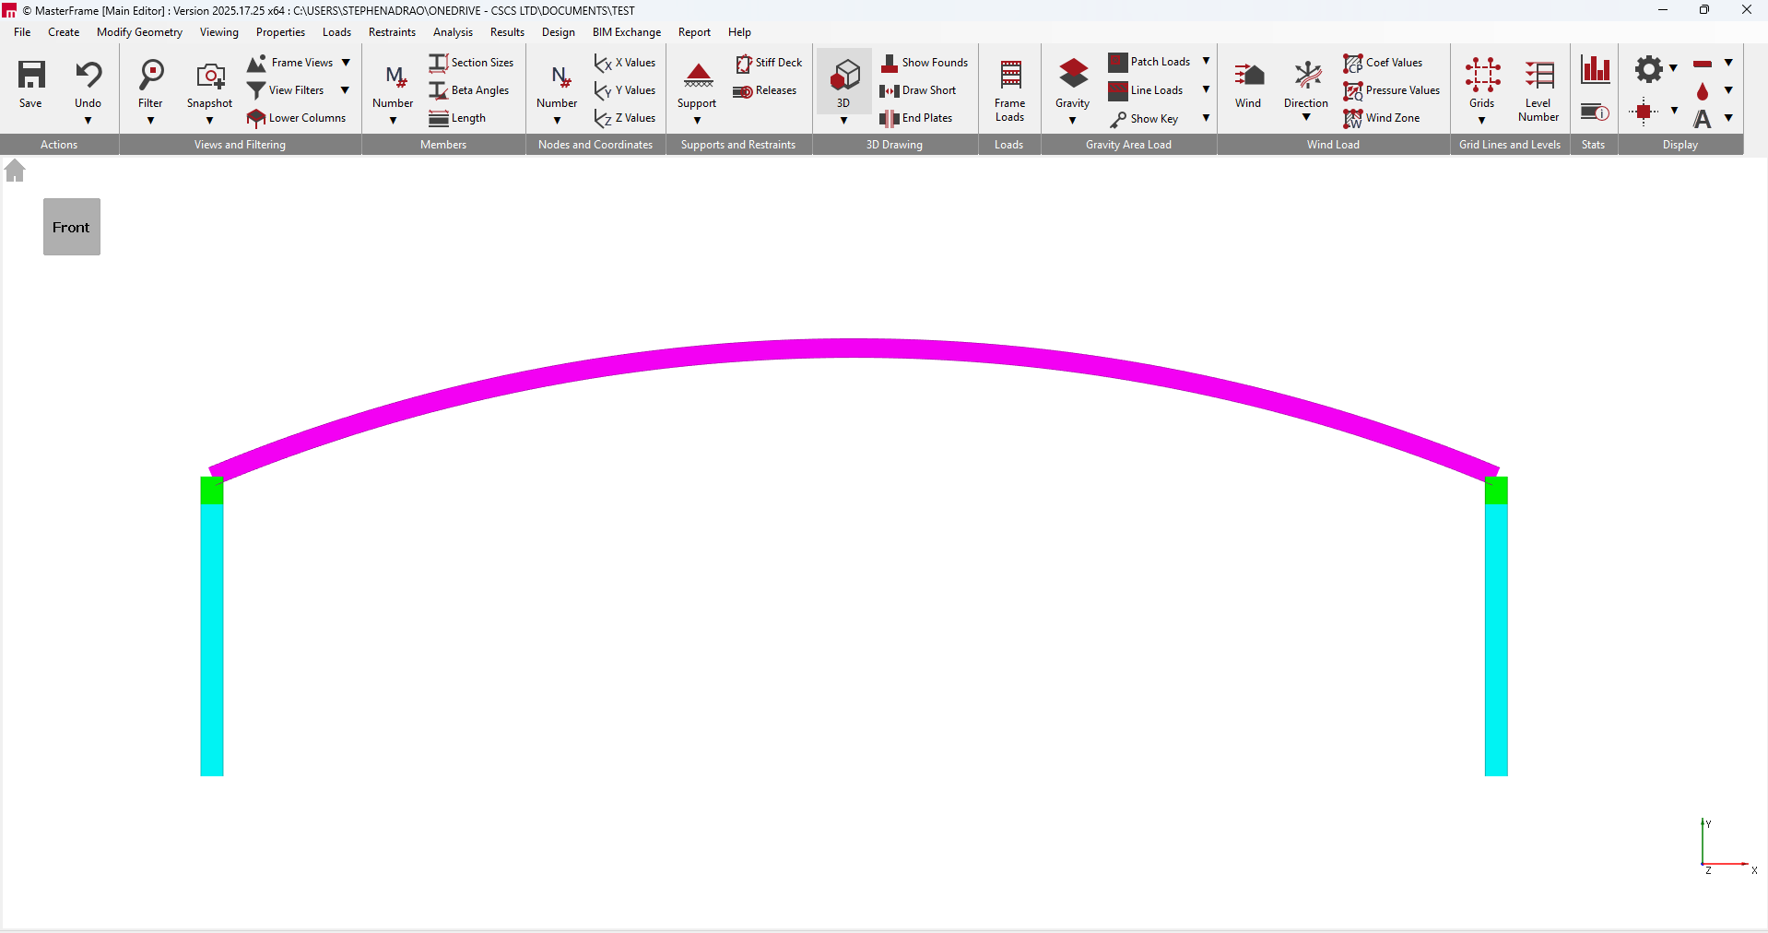Viewport: 1768px width, 933px height.
Task: Click the Level Number icon
Action: 1539,75
